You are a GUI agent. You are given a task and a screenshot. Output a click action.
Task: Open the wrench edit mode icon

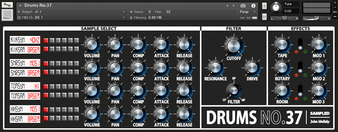[x=7, y=5]
